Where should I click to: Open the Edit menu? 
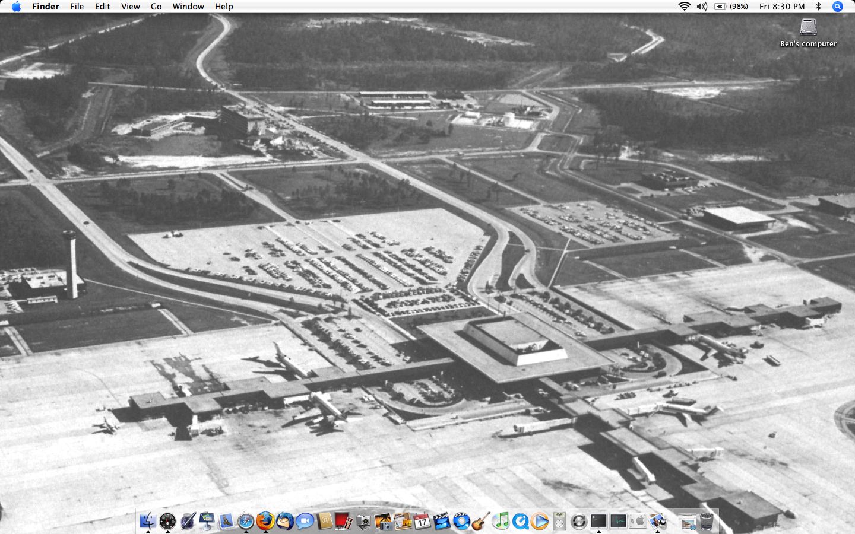coord(102,7)
